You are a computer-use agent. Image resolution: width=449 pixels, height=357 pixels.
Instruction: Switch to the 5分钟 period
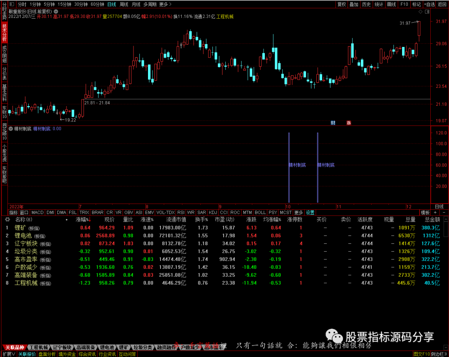(49, 4)
